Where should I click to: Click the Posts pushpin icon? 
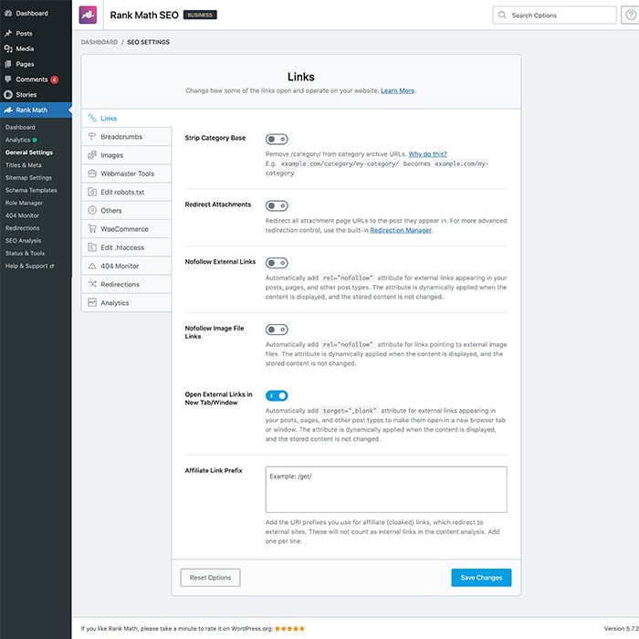coord(8,33)
